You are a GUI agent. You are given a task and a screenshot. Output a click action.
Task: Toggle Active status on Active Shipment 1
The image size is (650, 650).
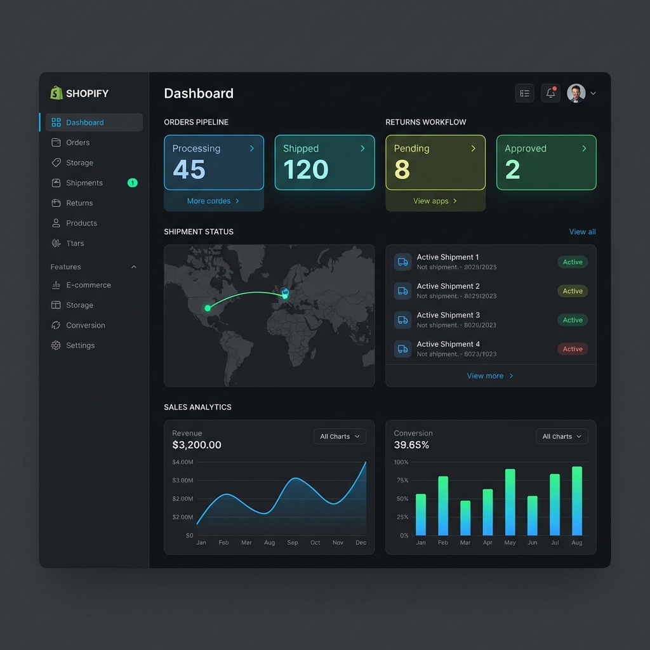[572, 262]
